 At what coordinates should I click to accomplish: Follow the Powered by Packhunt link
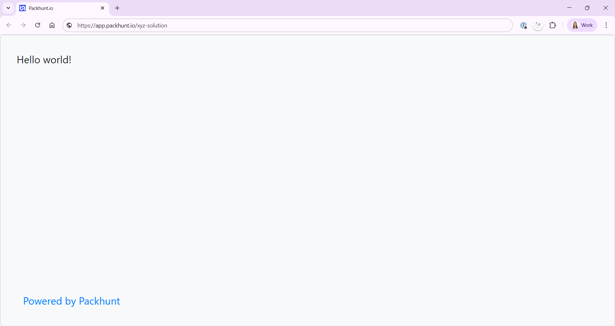71,301
